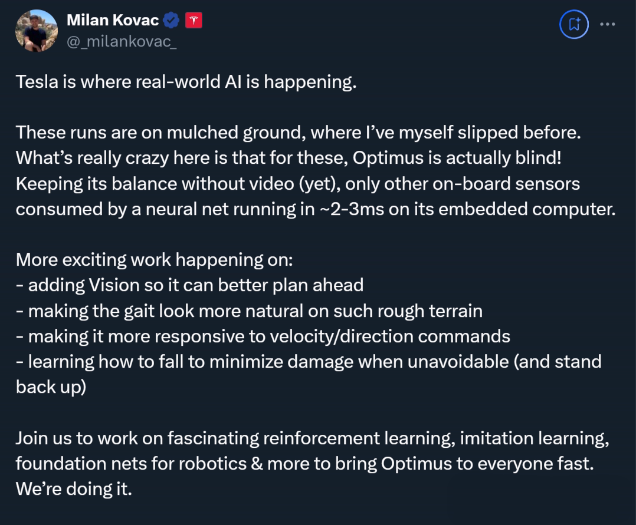Click the line starting 'Keeping its balance without video'

tap(297, 183)
